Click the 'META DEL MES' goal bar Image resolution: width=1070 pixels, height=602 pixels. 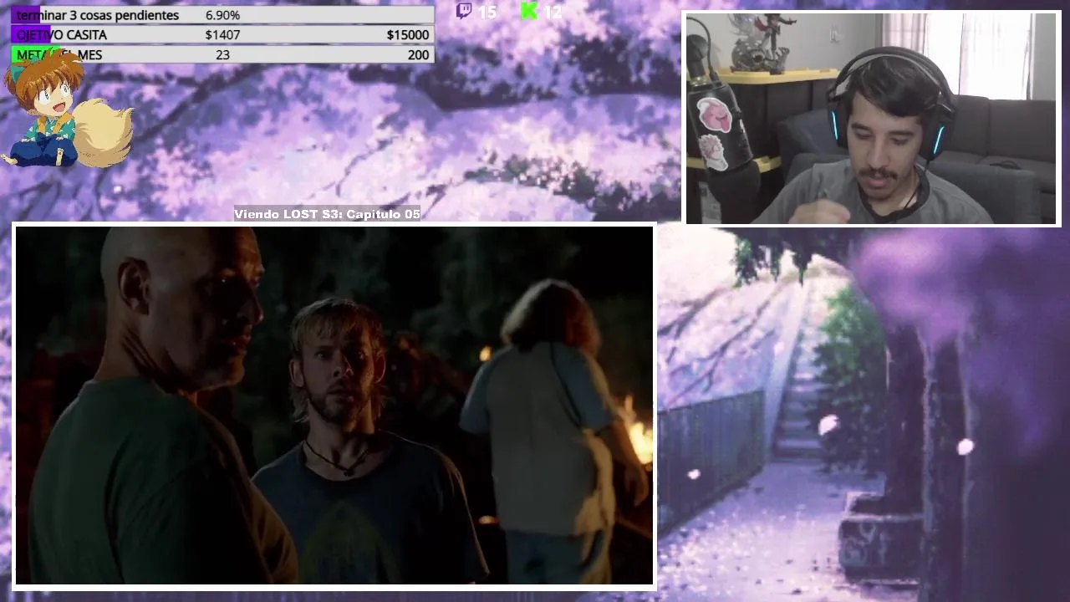coord(222,54)
